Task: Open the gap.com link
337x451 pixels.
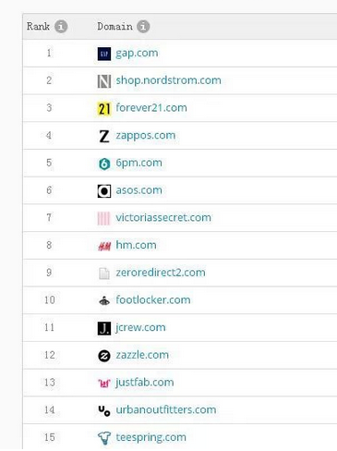Action: coord(137,54)
